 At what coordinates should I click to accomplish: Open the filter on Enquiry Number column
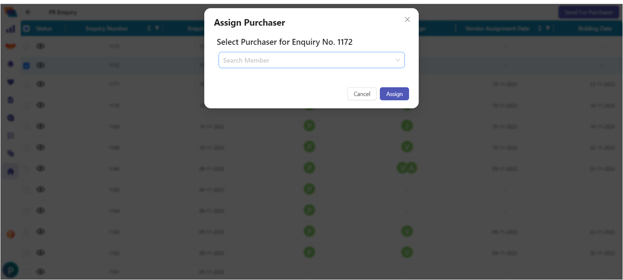click(157, 29)
